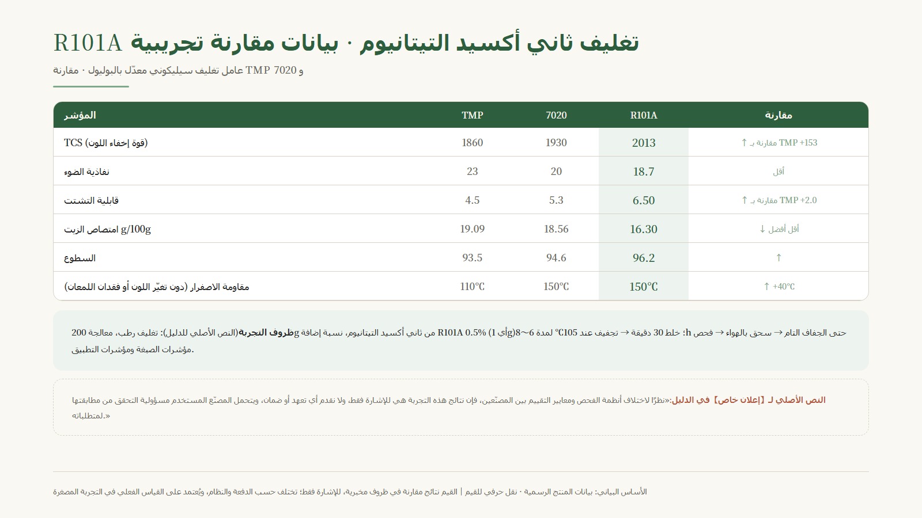Click the page title containing R101A
922x518 pixels.
[x=346, y=43]
